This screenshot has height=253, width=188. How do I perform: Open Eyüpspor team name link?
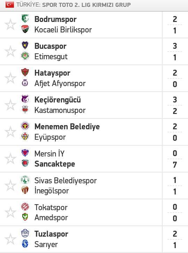50,137
